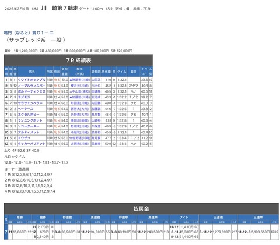Image resolution: width=280 pixels, height=245 pixels.
Task: Click the 鳴門（なると）賞 race title
Action: click(29, 33)
